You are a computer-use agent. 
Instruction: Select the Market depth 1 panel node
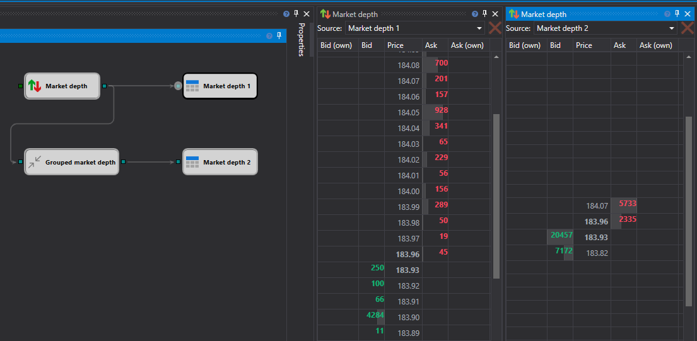[x=220, y=86]
